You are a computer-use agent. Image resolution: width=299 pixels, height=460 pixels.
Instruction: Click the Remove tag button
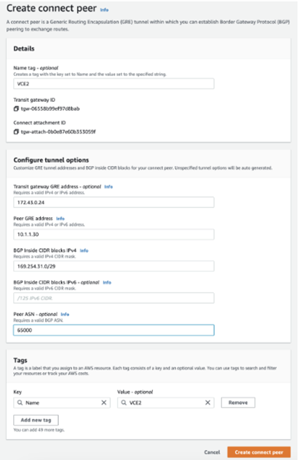pyautogui.click(x=238, y=403)
